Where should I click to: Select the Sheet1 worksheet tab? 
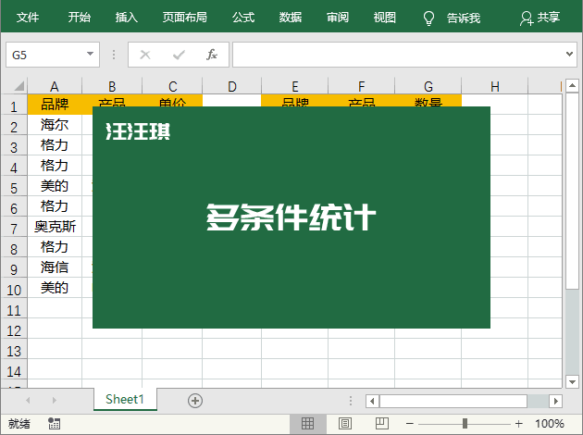(x=125, y=399)
